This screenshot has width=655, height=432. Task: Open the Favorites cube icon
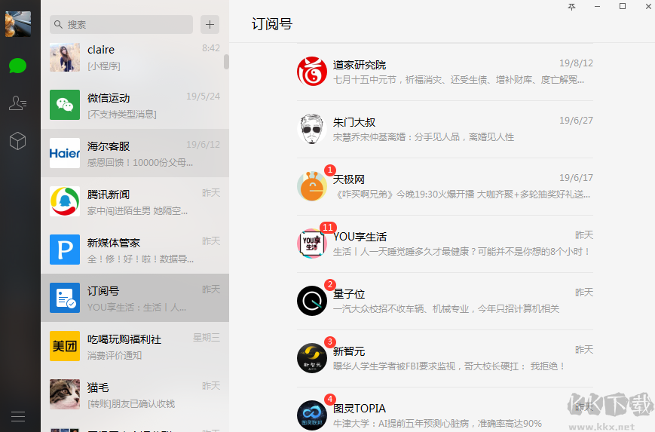17,141
